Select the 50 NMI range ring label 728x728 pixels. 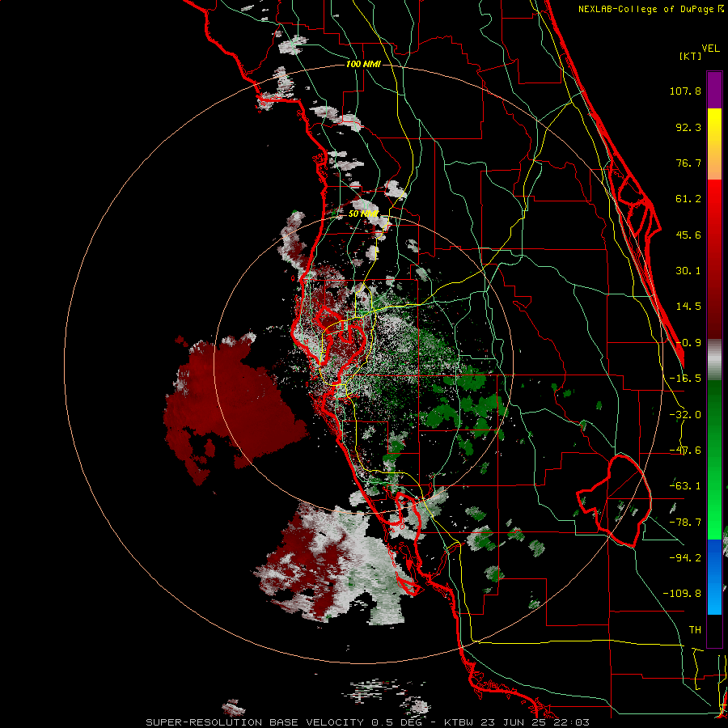[363, 214]
